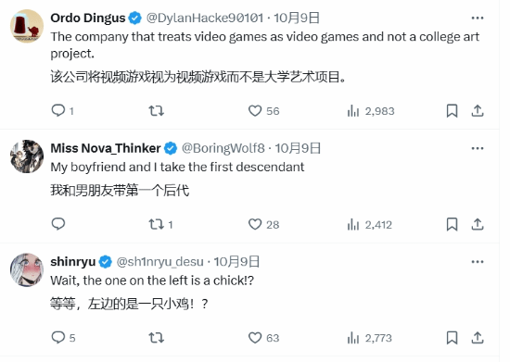Like the Ordo Dingus tweet

pyautogui.click(x=255, y=111)
